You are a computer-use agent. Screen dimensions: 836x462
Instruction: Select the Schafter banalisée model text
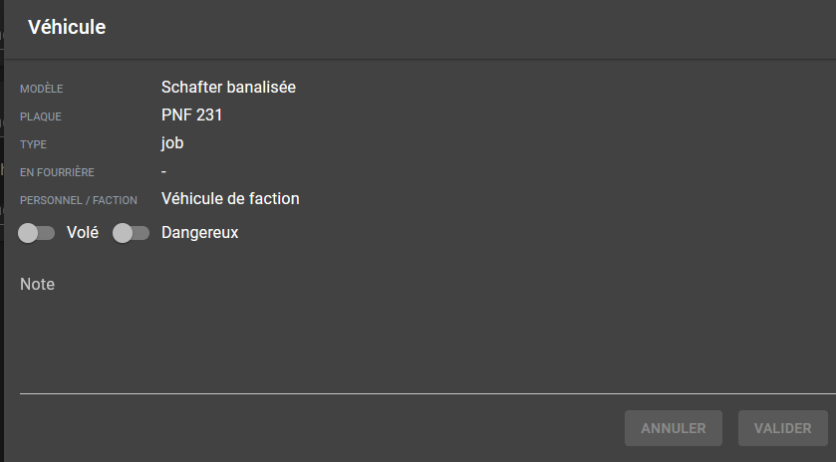tap(228, 88)
